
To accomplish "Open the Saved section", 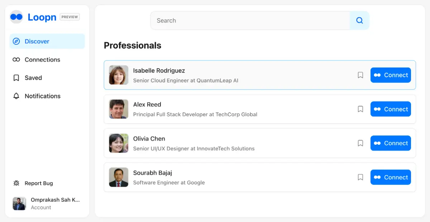I will click(33, 78).
